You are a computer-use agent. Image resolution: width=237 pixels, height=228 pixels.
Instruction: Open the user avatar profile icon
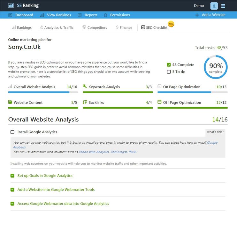pos(214,6)
